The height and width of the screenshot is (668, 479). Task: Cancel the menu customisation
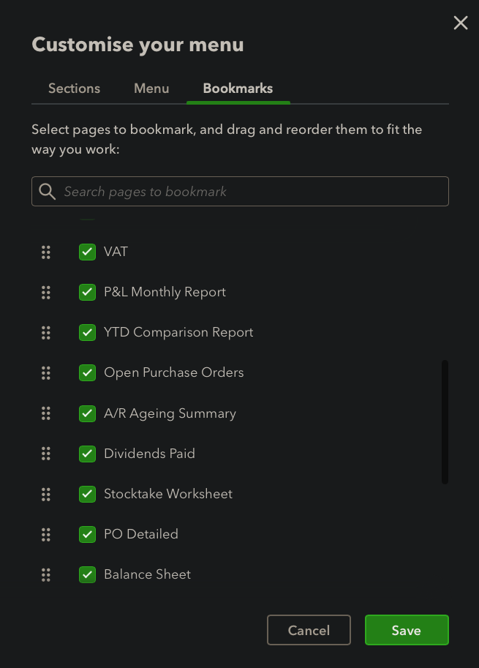pos(309,630)
